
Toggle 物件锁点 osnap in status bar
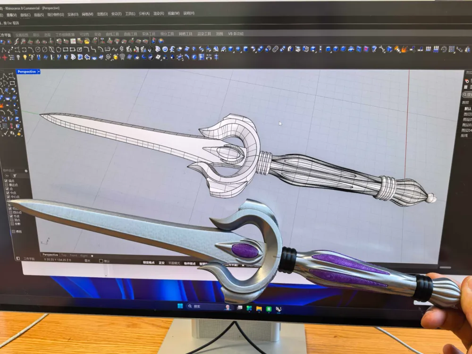(x=190, y=263)
